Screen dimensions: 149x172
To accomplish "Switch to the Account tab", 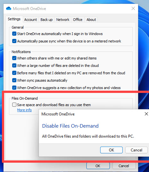I will pos(31,20).
